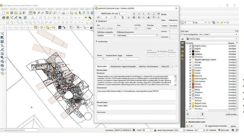Screen dimensions: 244x136
Task: Uncheck the Carbone rule checkbox
Action: tap(190, 54)
